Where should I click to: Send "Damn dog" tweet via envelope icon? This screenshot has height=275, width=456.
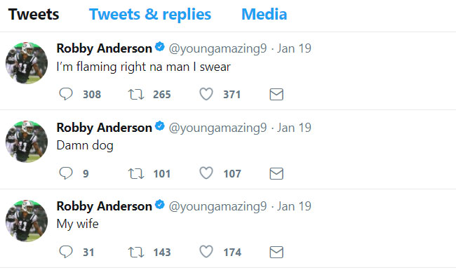point(276,173)
